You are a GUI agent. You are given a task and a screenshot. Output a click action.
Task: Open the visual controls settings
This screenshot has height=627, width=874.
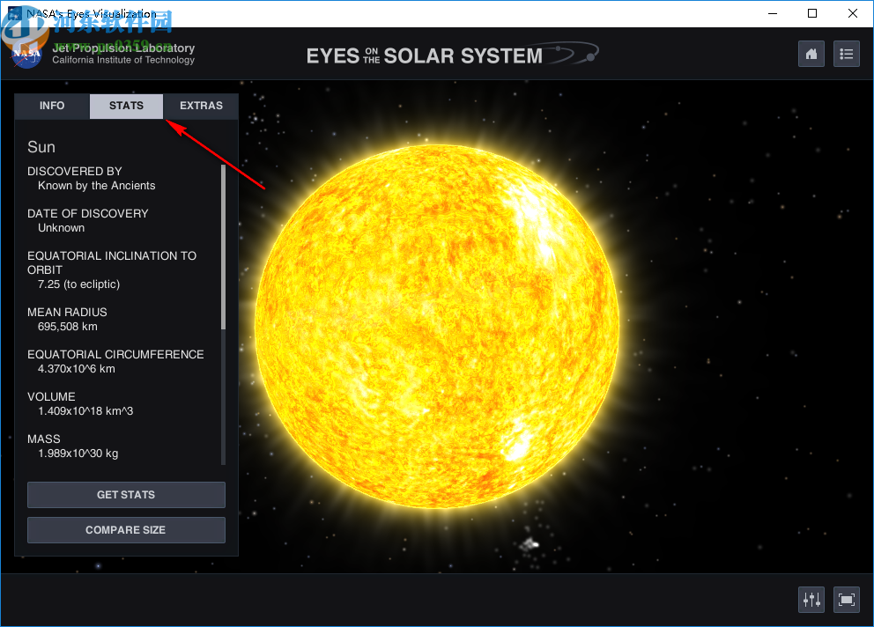pos(811,599)
